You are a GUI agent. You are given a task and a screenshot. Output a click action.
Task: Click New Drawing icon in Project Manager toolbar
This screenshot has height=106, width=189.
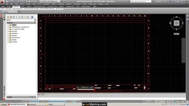(14, 17)
